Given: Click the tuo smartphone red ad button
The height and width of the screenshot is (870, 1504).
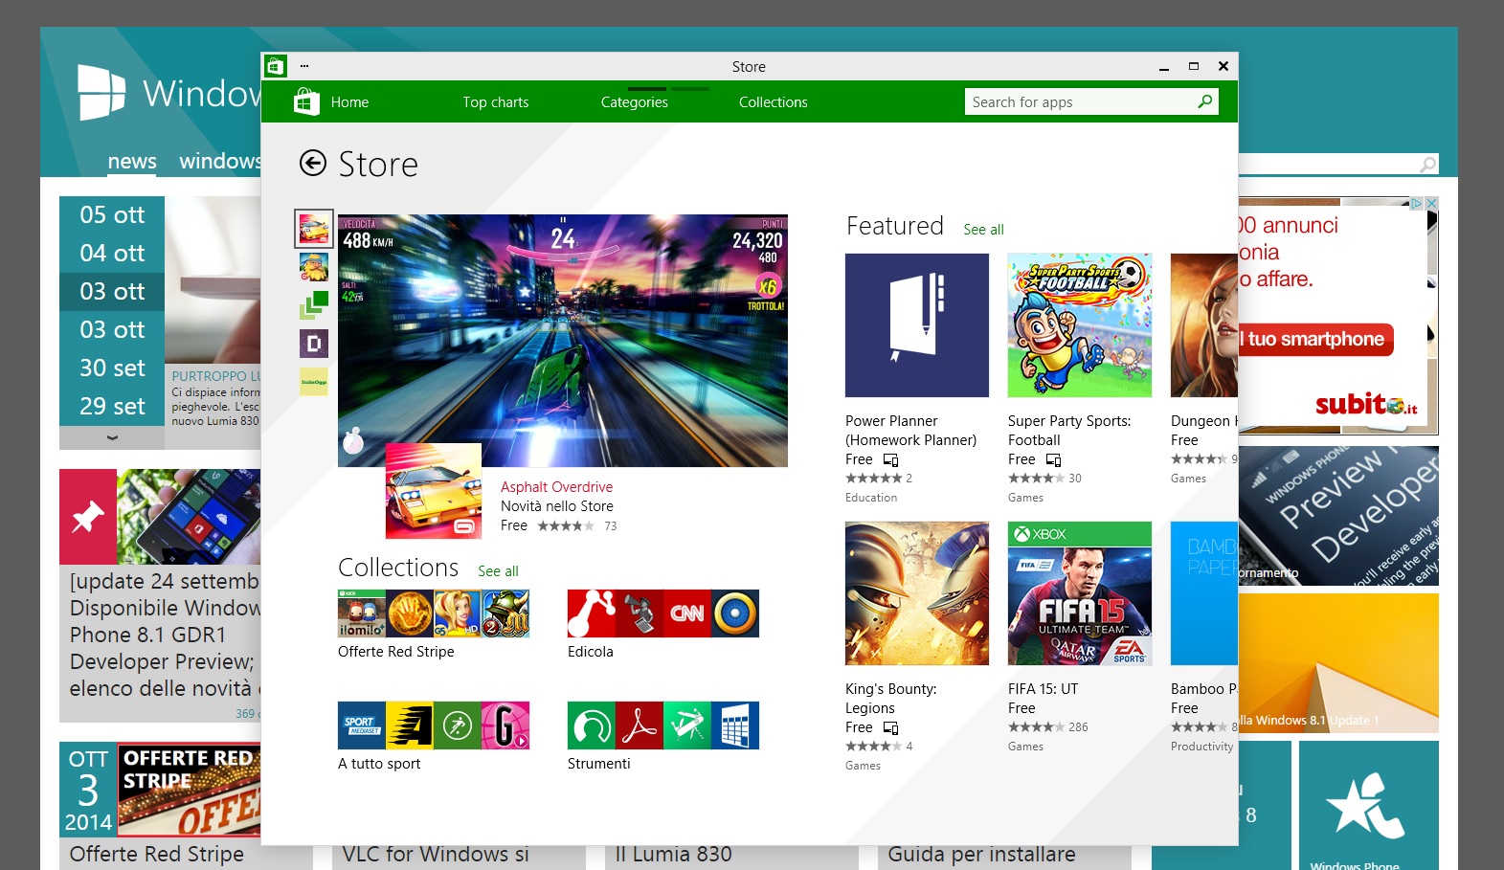Looking at the screenshot, I should point(1315,339).
